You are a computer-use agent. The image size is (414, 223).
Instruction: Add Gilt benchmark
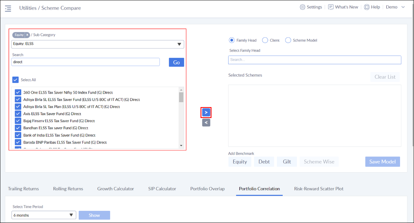point(287,162)
